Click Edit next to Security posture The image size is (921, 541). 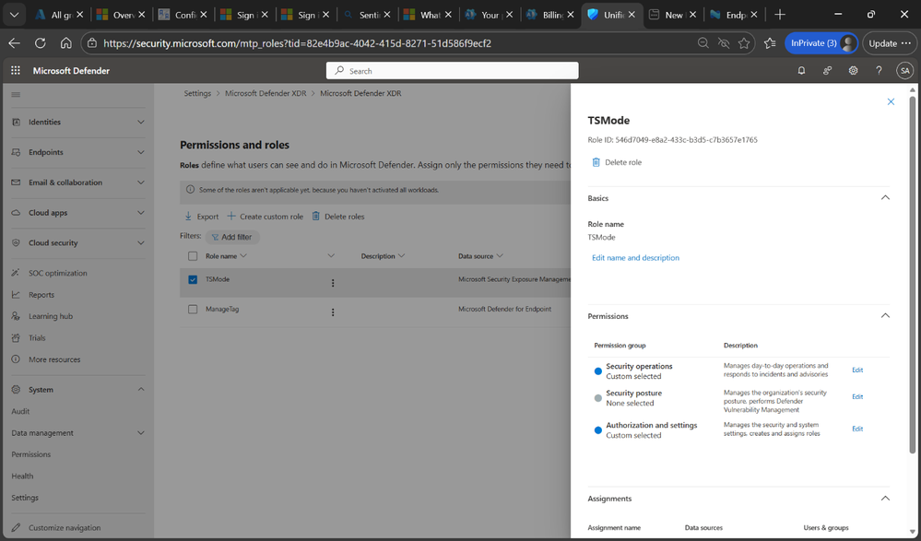pos(857,396)
